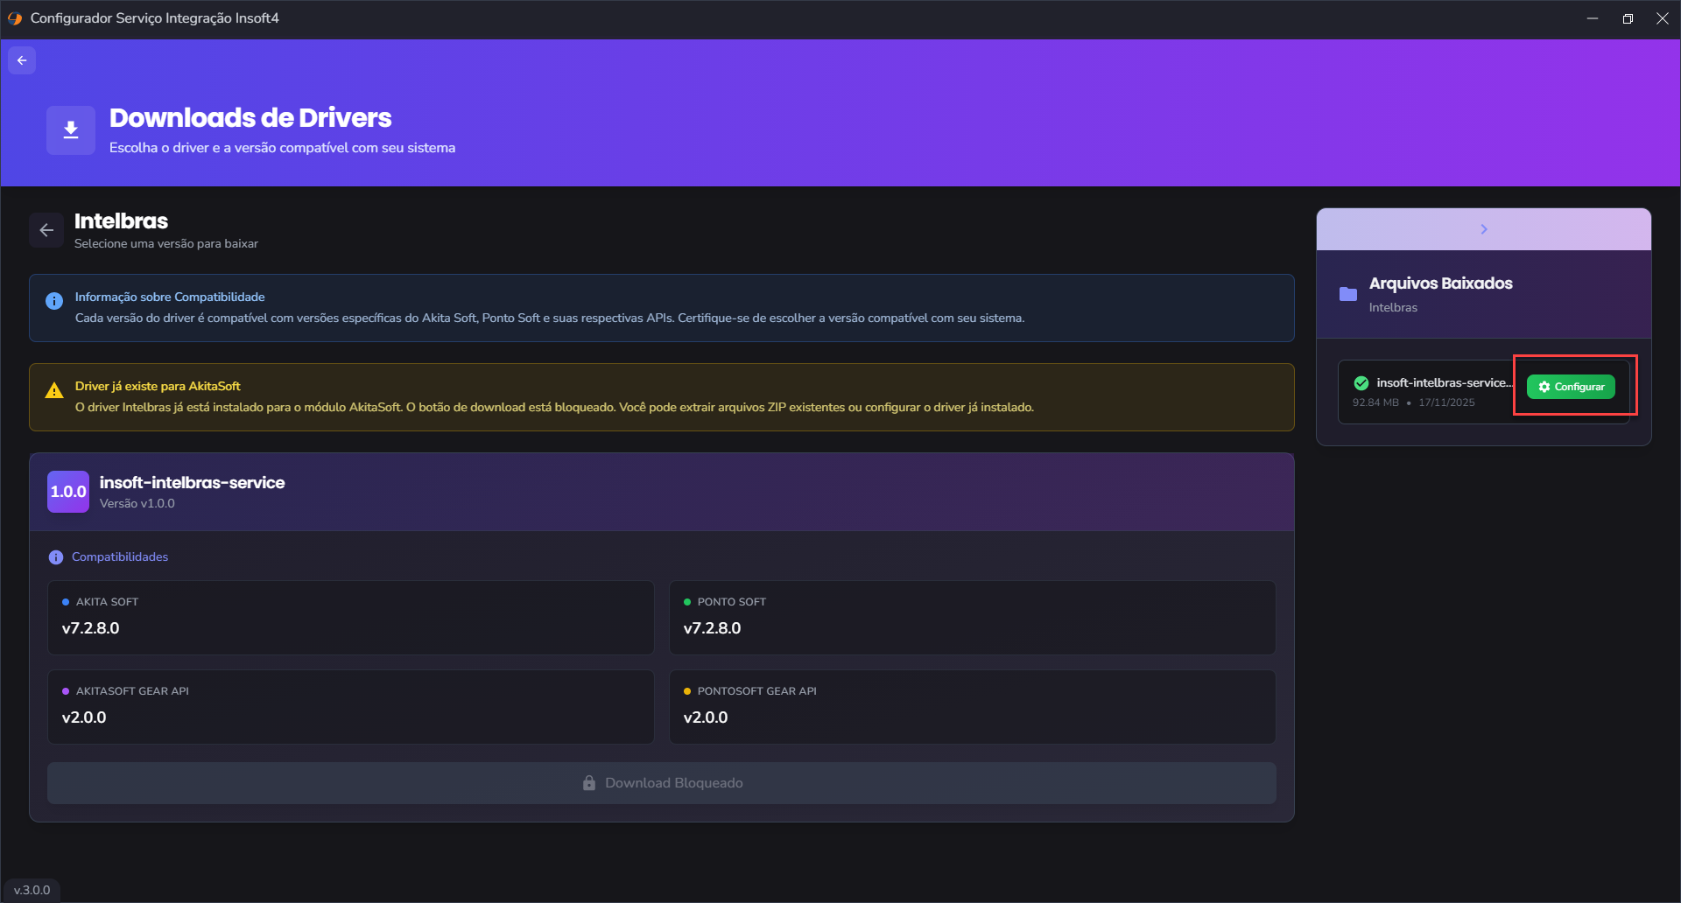Collapse the Arquivos Baixados panel with chevron
The height and width of the screenshot is (903, 1681).
[1483, 229]
